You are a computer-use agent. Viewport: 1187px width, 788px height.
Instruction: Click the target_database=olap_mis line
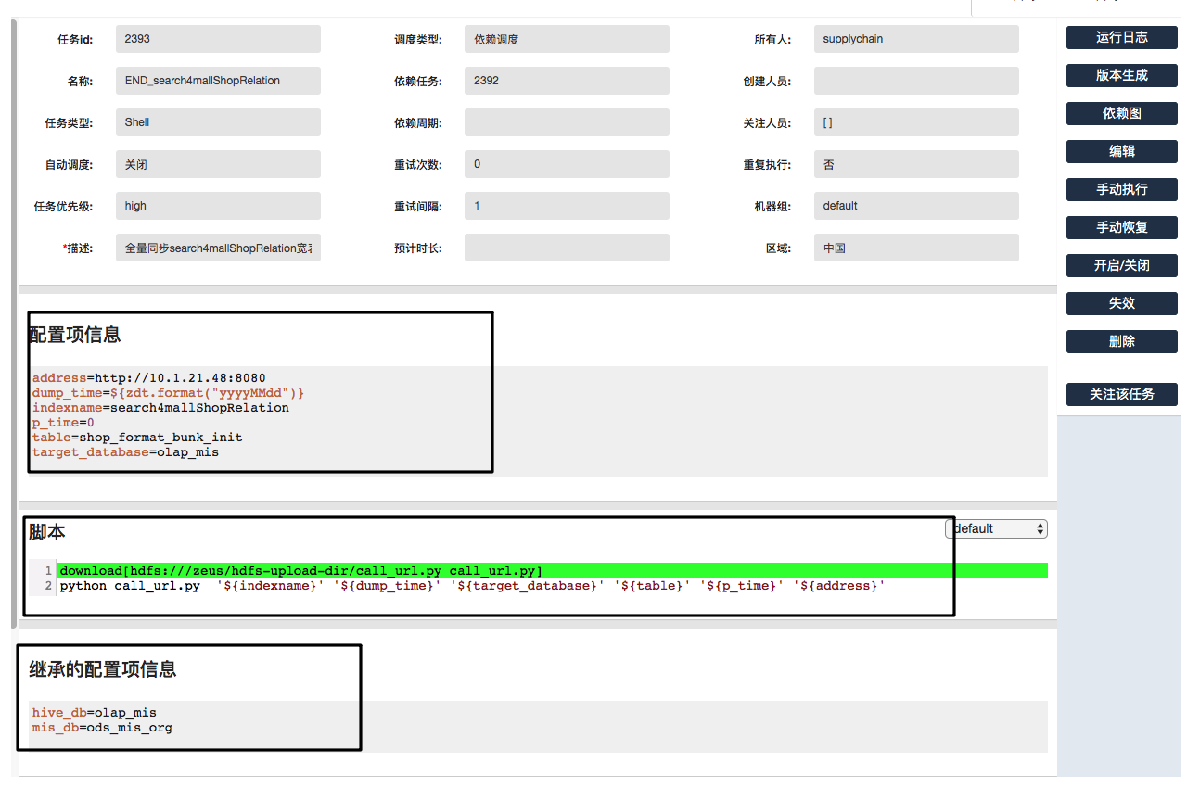pos(126,452)
